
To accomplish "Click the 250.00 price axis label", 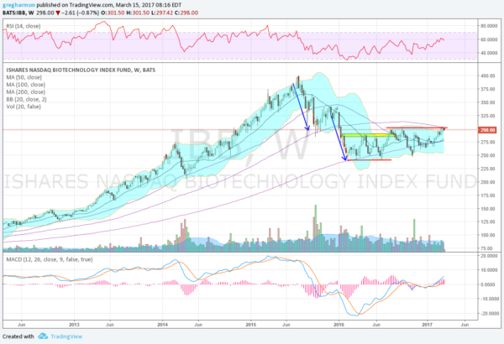I will click(487, 155).
